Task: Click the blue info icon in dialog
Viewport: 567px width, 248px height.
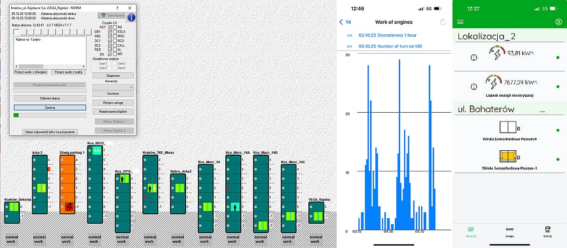Action: point(131,17)
